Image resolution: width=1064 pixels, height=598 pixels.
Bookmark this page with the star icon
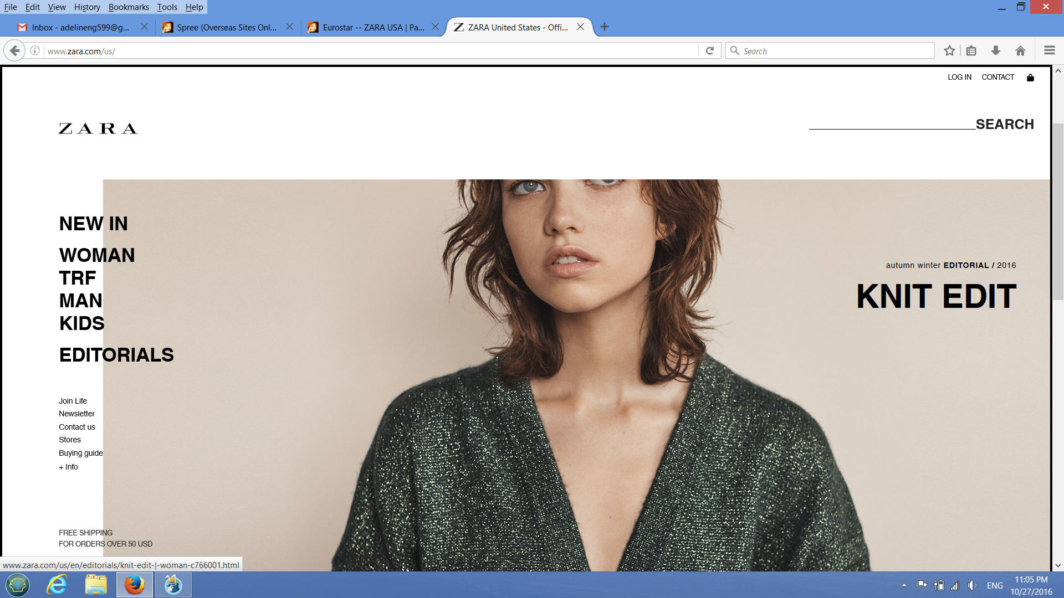point(949,51)
